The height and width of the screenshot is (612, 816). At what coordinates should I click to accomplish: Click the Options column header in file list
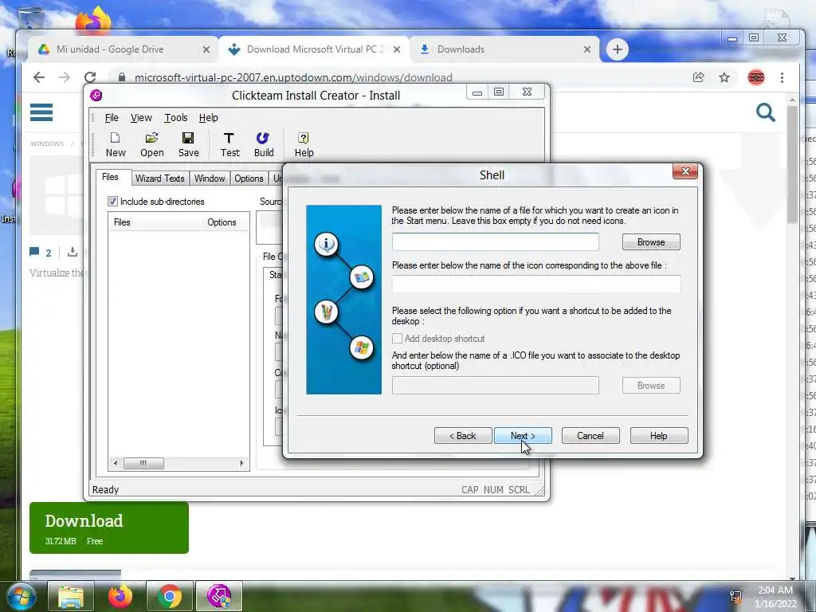226,222
